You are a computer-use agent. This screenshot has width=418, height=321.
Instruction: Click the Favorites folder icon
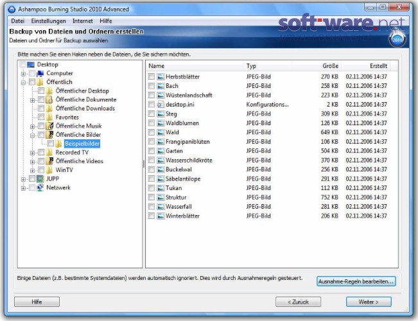(49, 117)
